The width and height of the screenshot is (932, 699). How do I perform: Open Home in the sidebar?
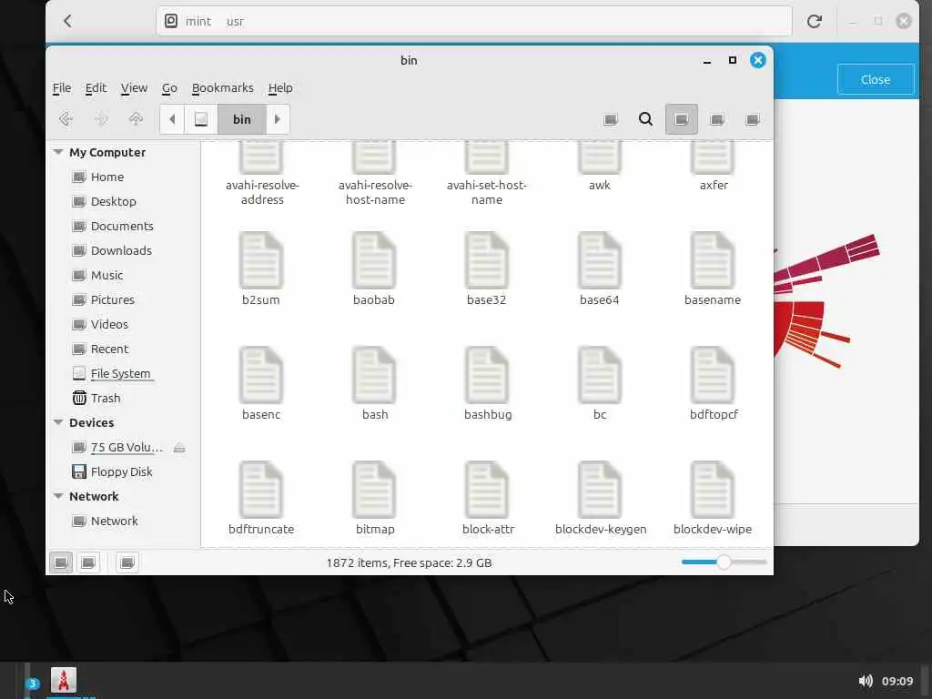[107, 177]
